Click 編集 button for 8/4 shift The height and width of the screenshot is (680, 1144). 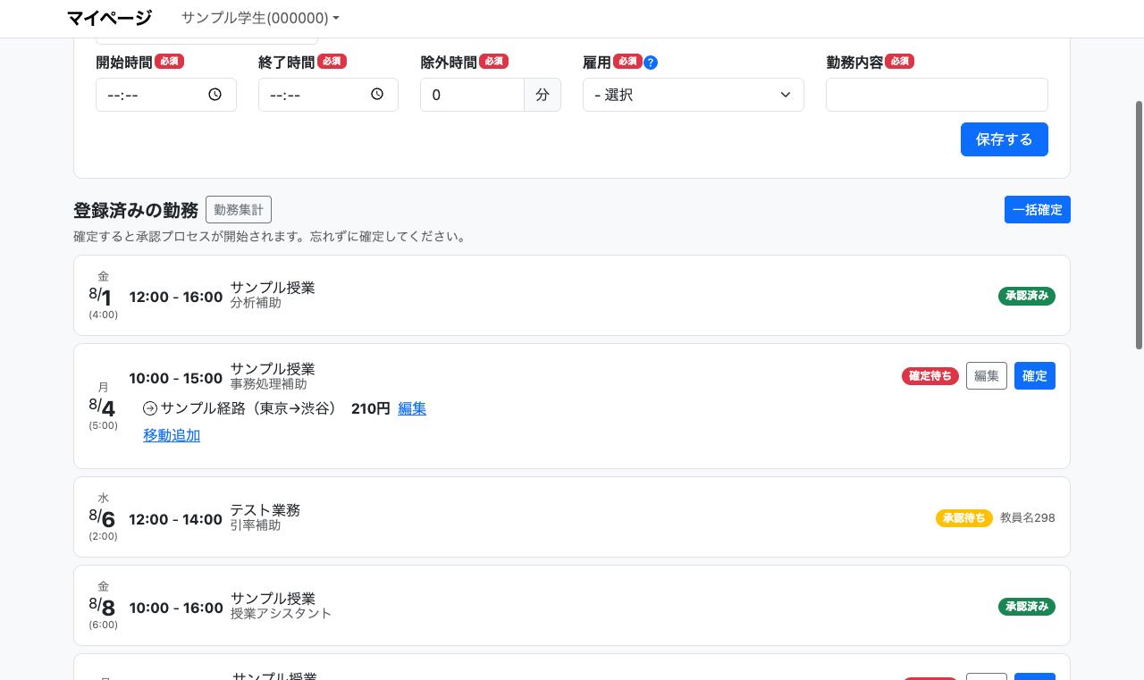pyautogui.click(x=987, y=376)
